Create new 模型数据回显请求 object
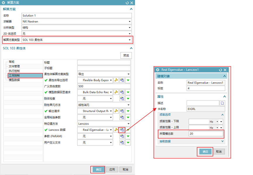253x175 pixels. [x=122, y=92]
